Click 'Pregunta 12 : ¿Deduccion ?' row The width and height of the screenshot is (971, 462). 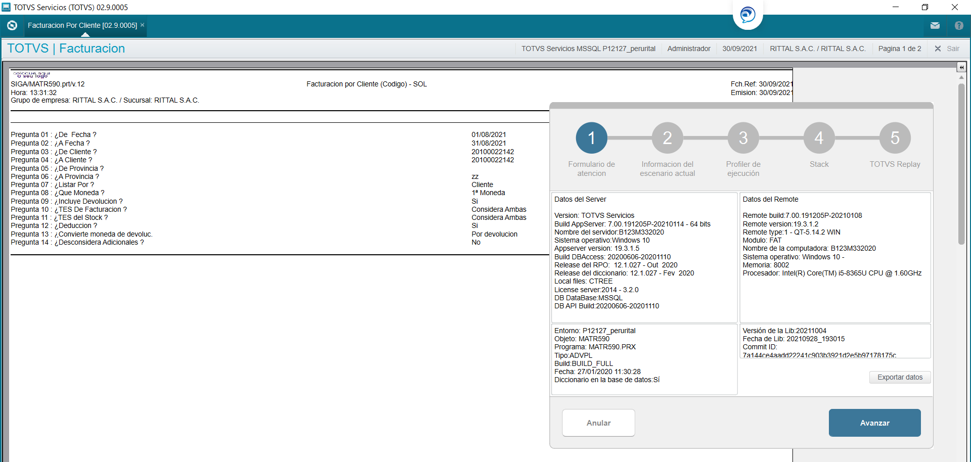(54, 225)
